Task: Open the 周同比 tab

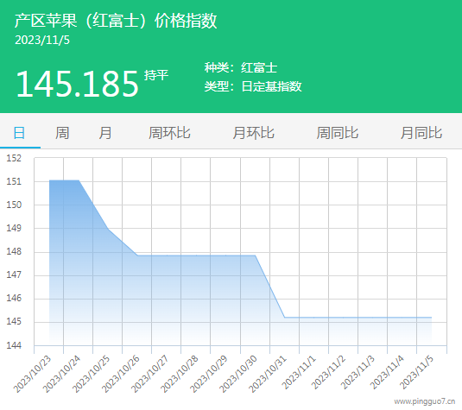Action: [x=338, y=133]
